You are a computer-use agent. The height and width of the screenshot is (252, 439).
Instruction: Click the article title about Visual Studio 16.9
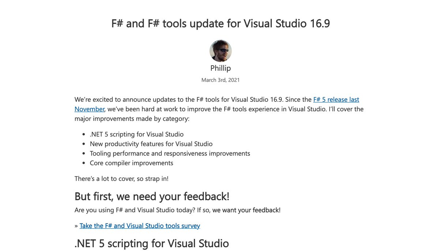pyautogui.click(x=221, y=23)
